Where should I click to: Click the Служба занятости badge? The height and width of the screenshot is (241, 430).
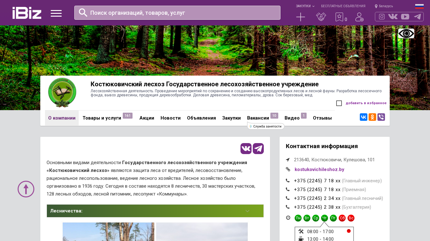coord(266,126)
